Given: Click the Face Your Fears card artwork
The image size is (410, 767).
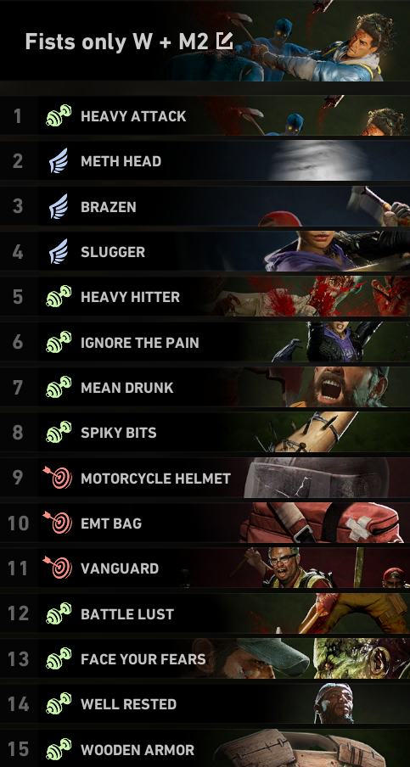Looking at the screenshot, I should point(303,658).
